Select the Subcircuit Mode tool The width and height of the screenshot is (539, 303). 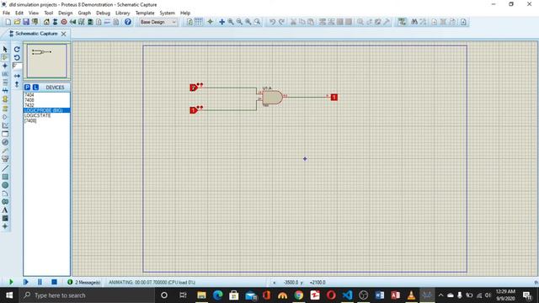point(5,99)
